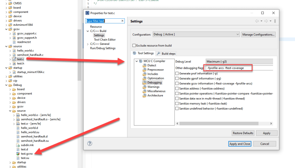
Task: Click the Apply and Close button
Action: click(240, 144)
